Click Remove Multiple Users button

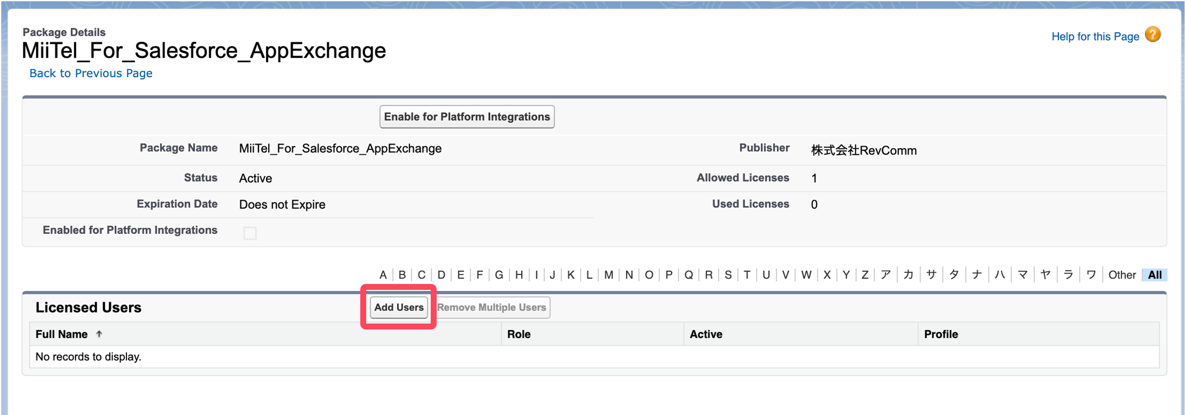[x=491, y=307]
